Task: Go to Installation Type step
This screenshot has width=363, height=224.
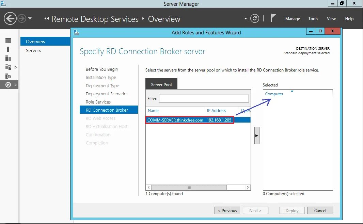Action: tap(101, 78)
